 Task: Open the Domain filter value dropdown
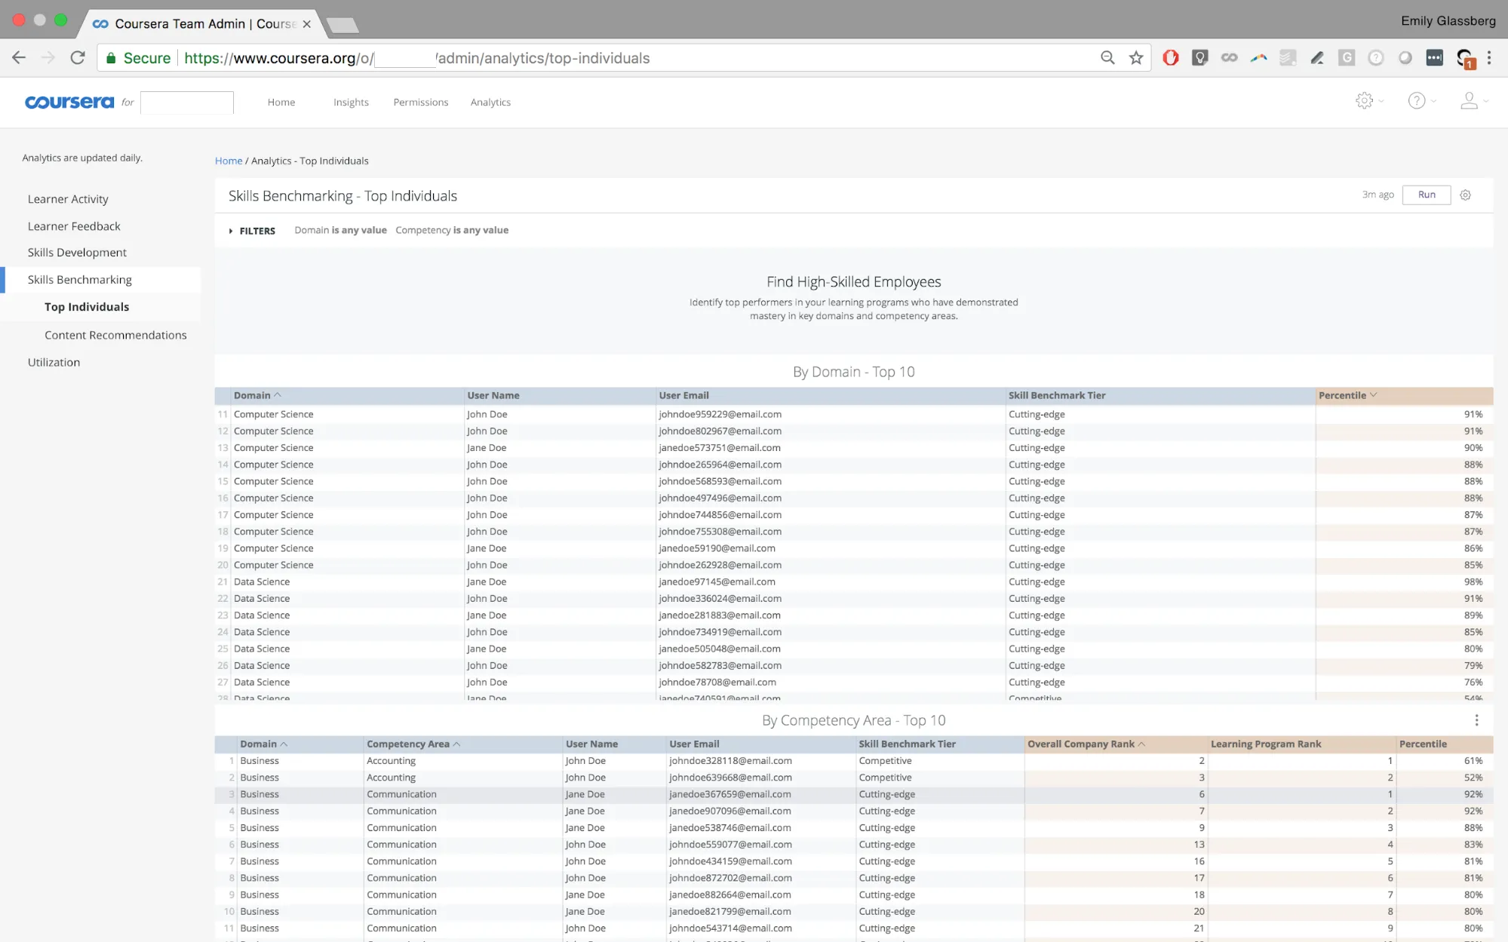click(361, 230)
